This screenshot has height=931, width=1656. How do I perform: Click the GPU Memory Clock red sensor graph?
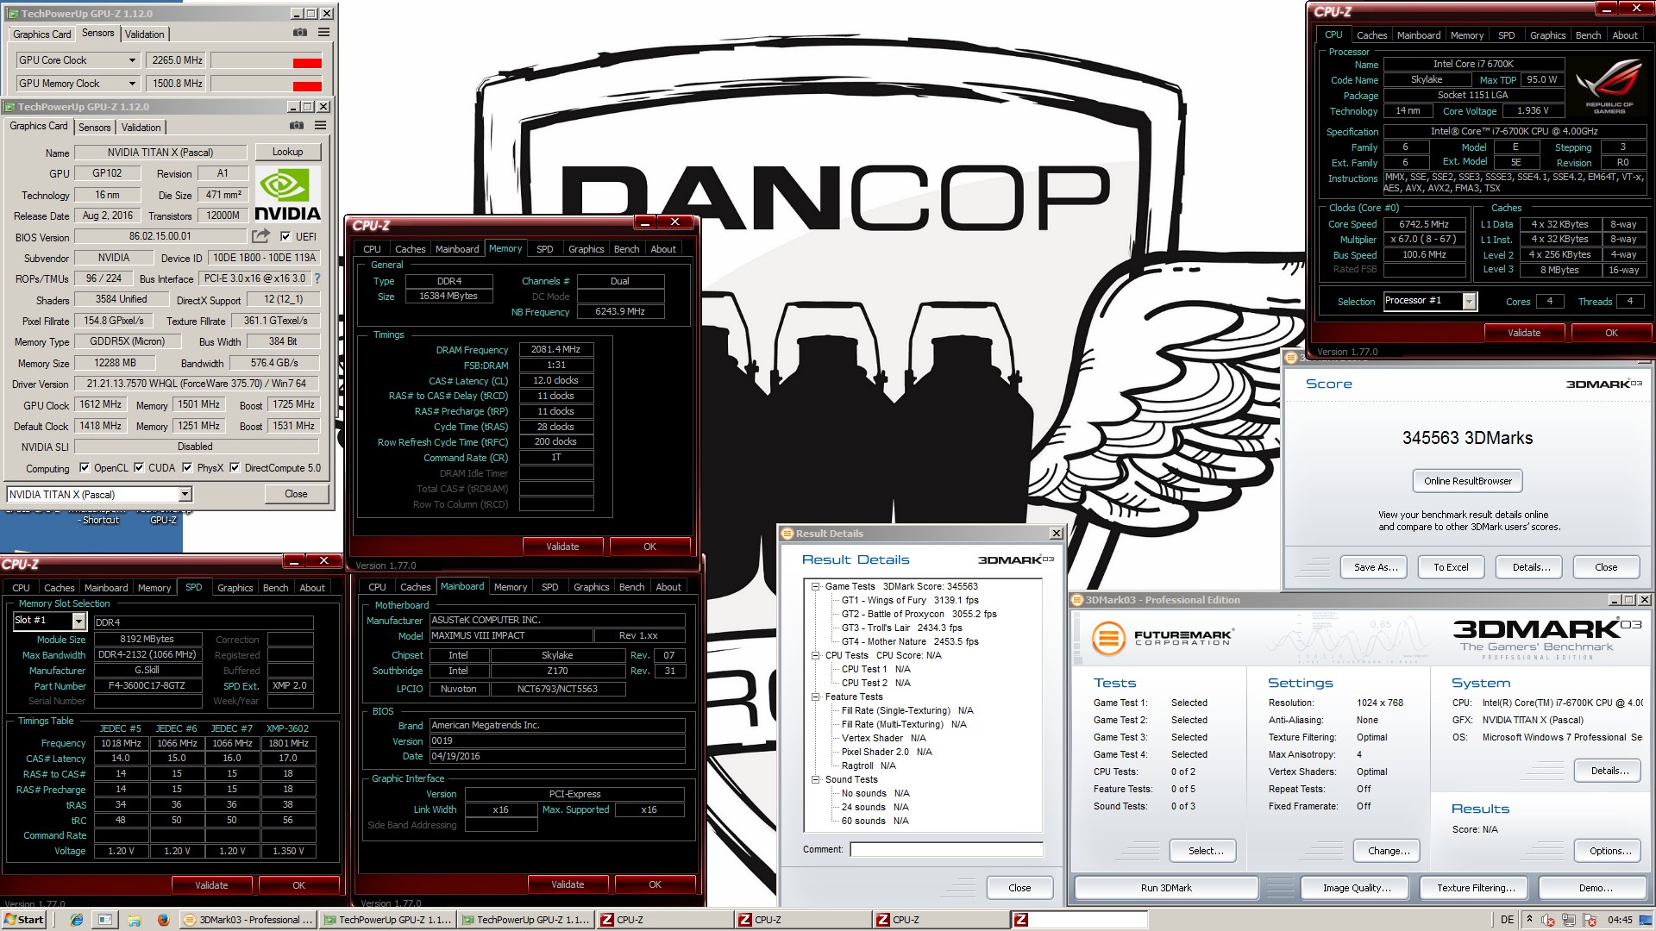(267, 84)
